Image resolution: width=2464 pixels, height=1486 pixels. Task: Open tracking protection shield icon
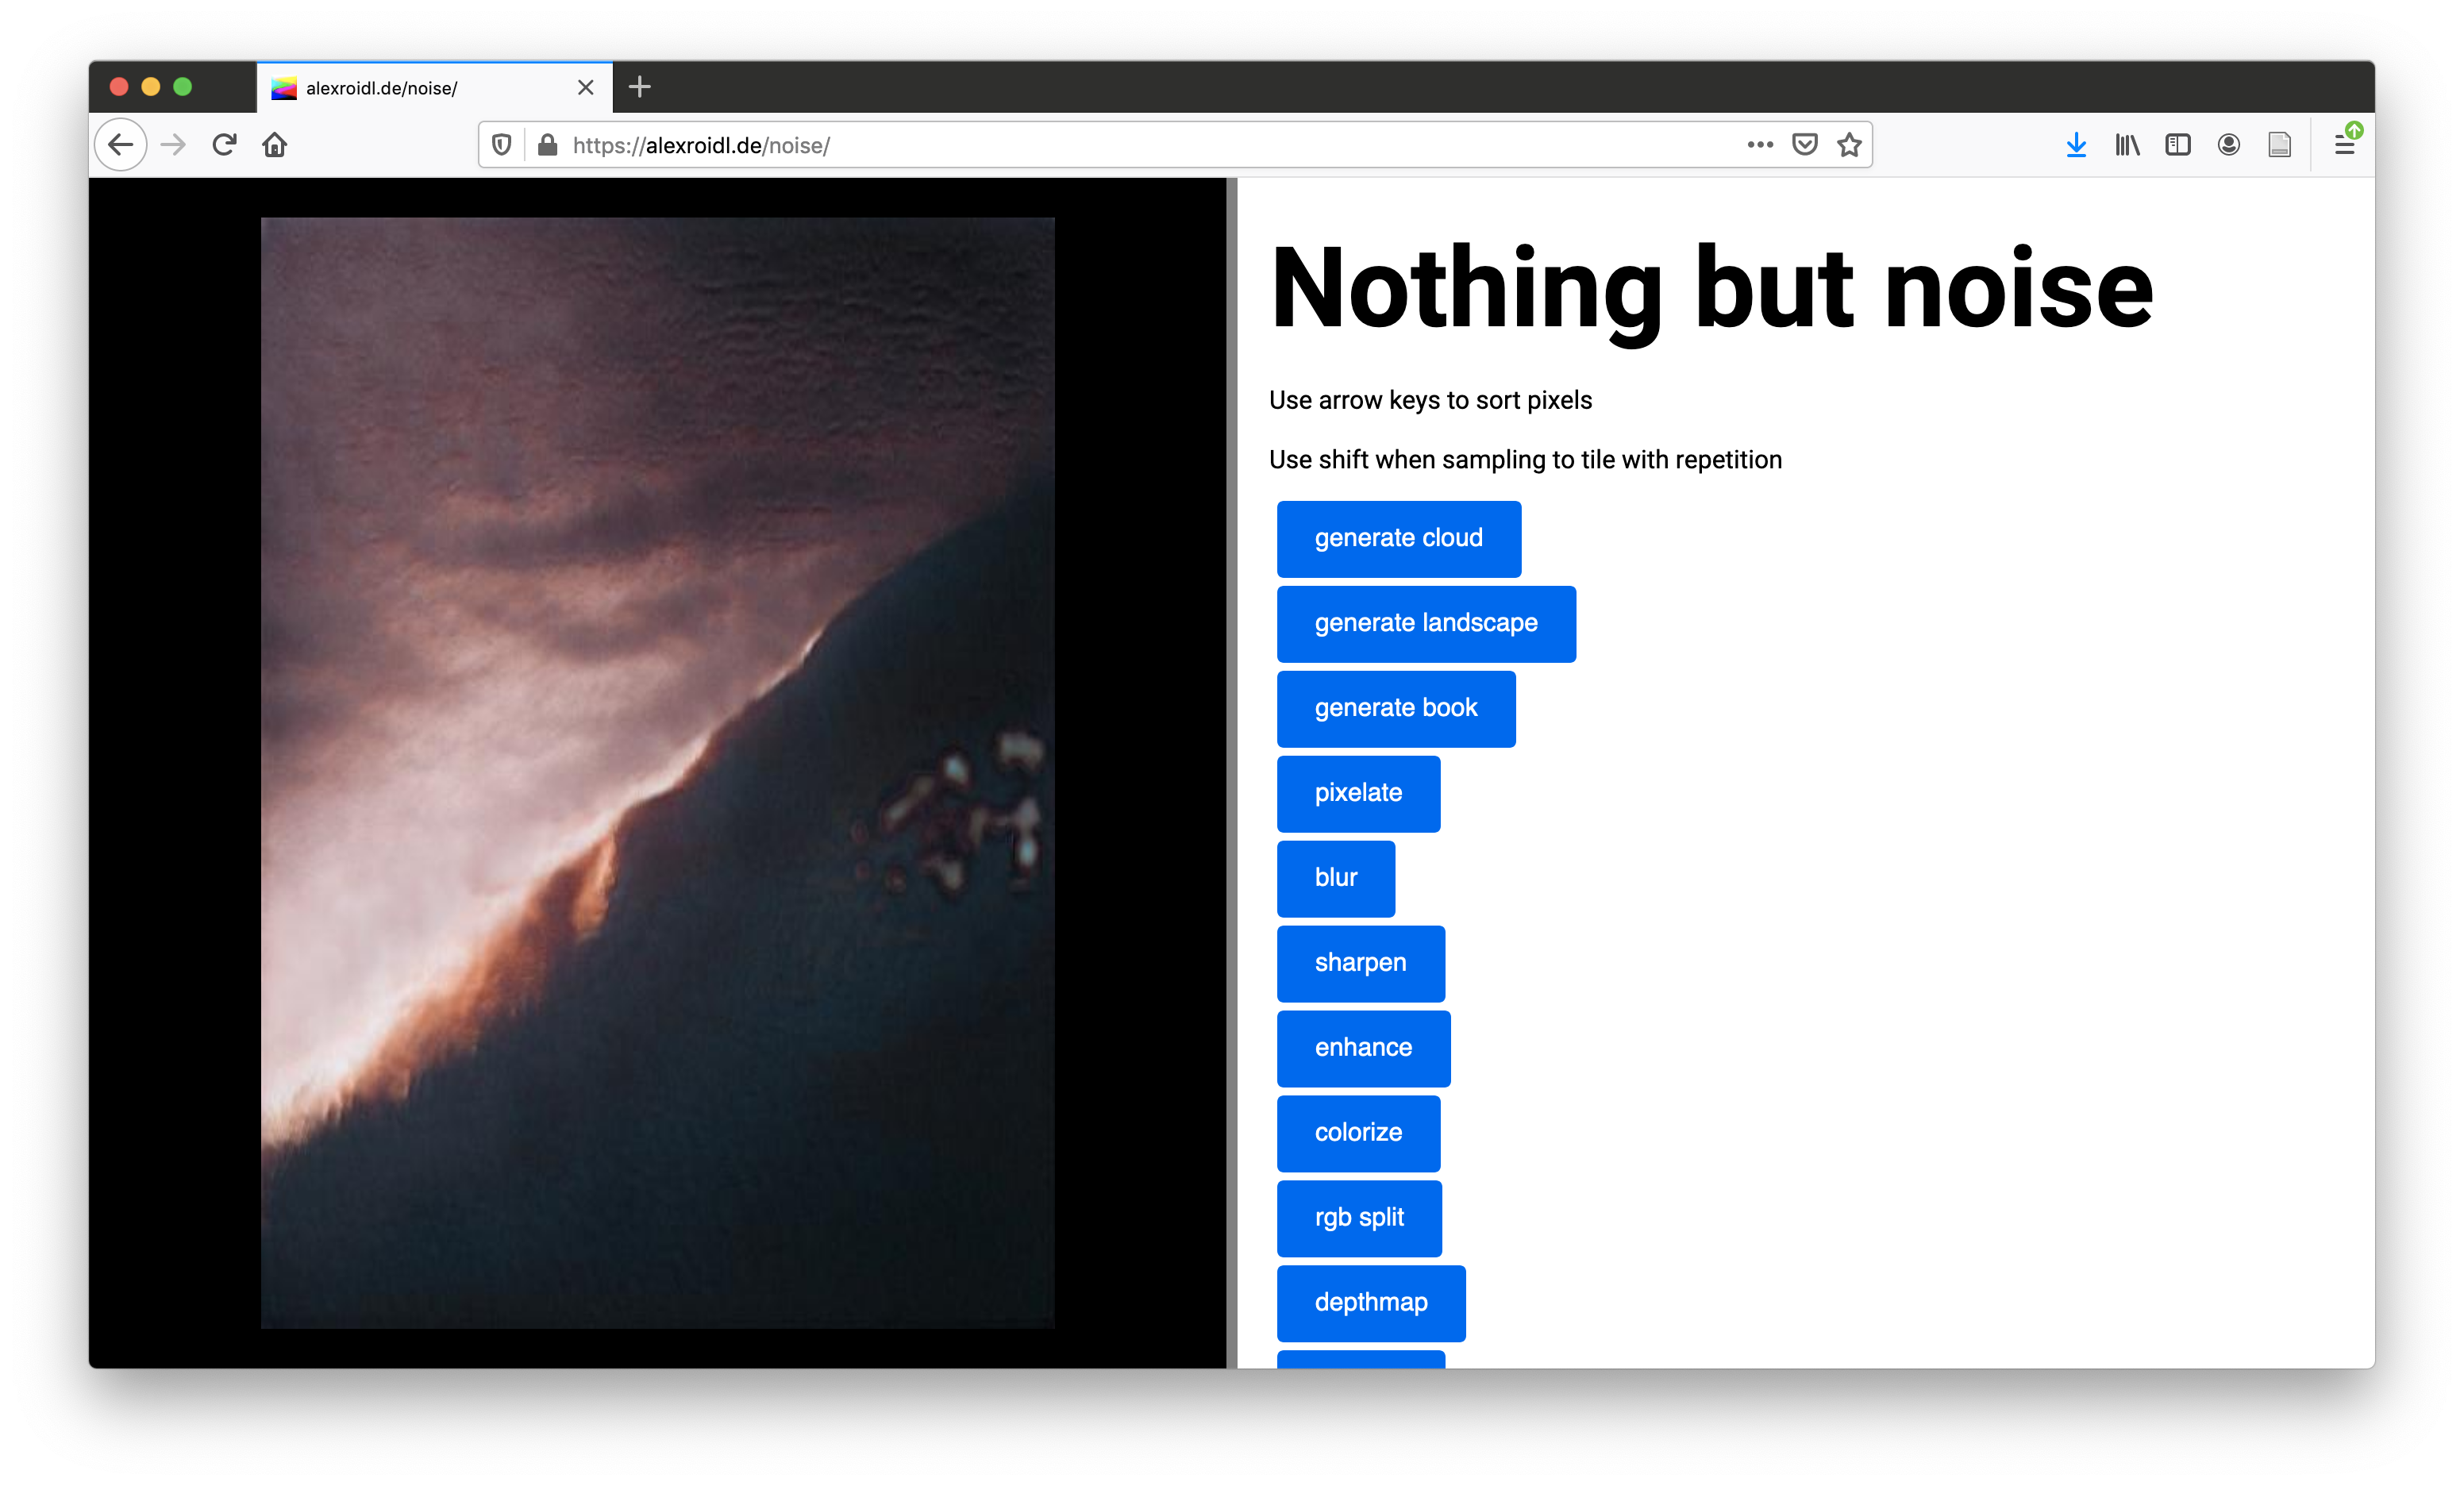502,145
